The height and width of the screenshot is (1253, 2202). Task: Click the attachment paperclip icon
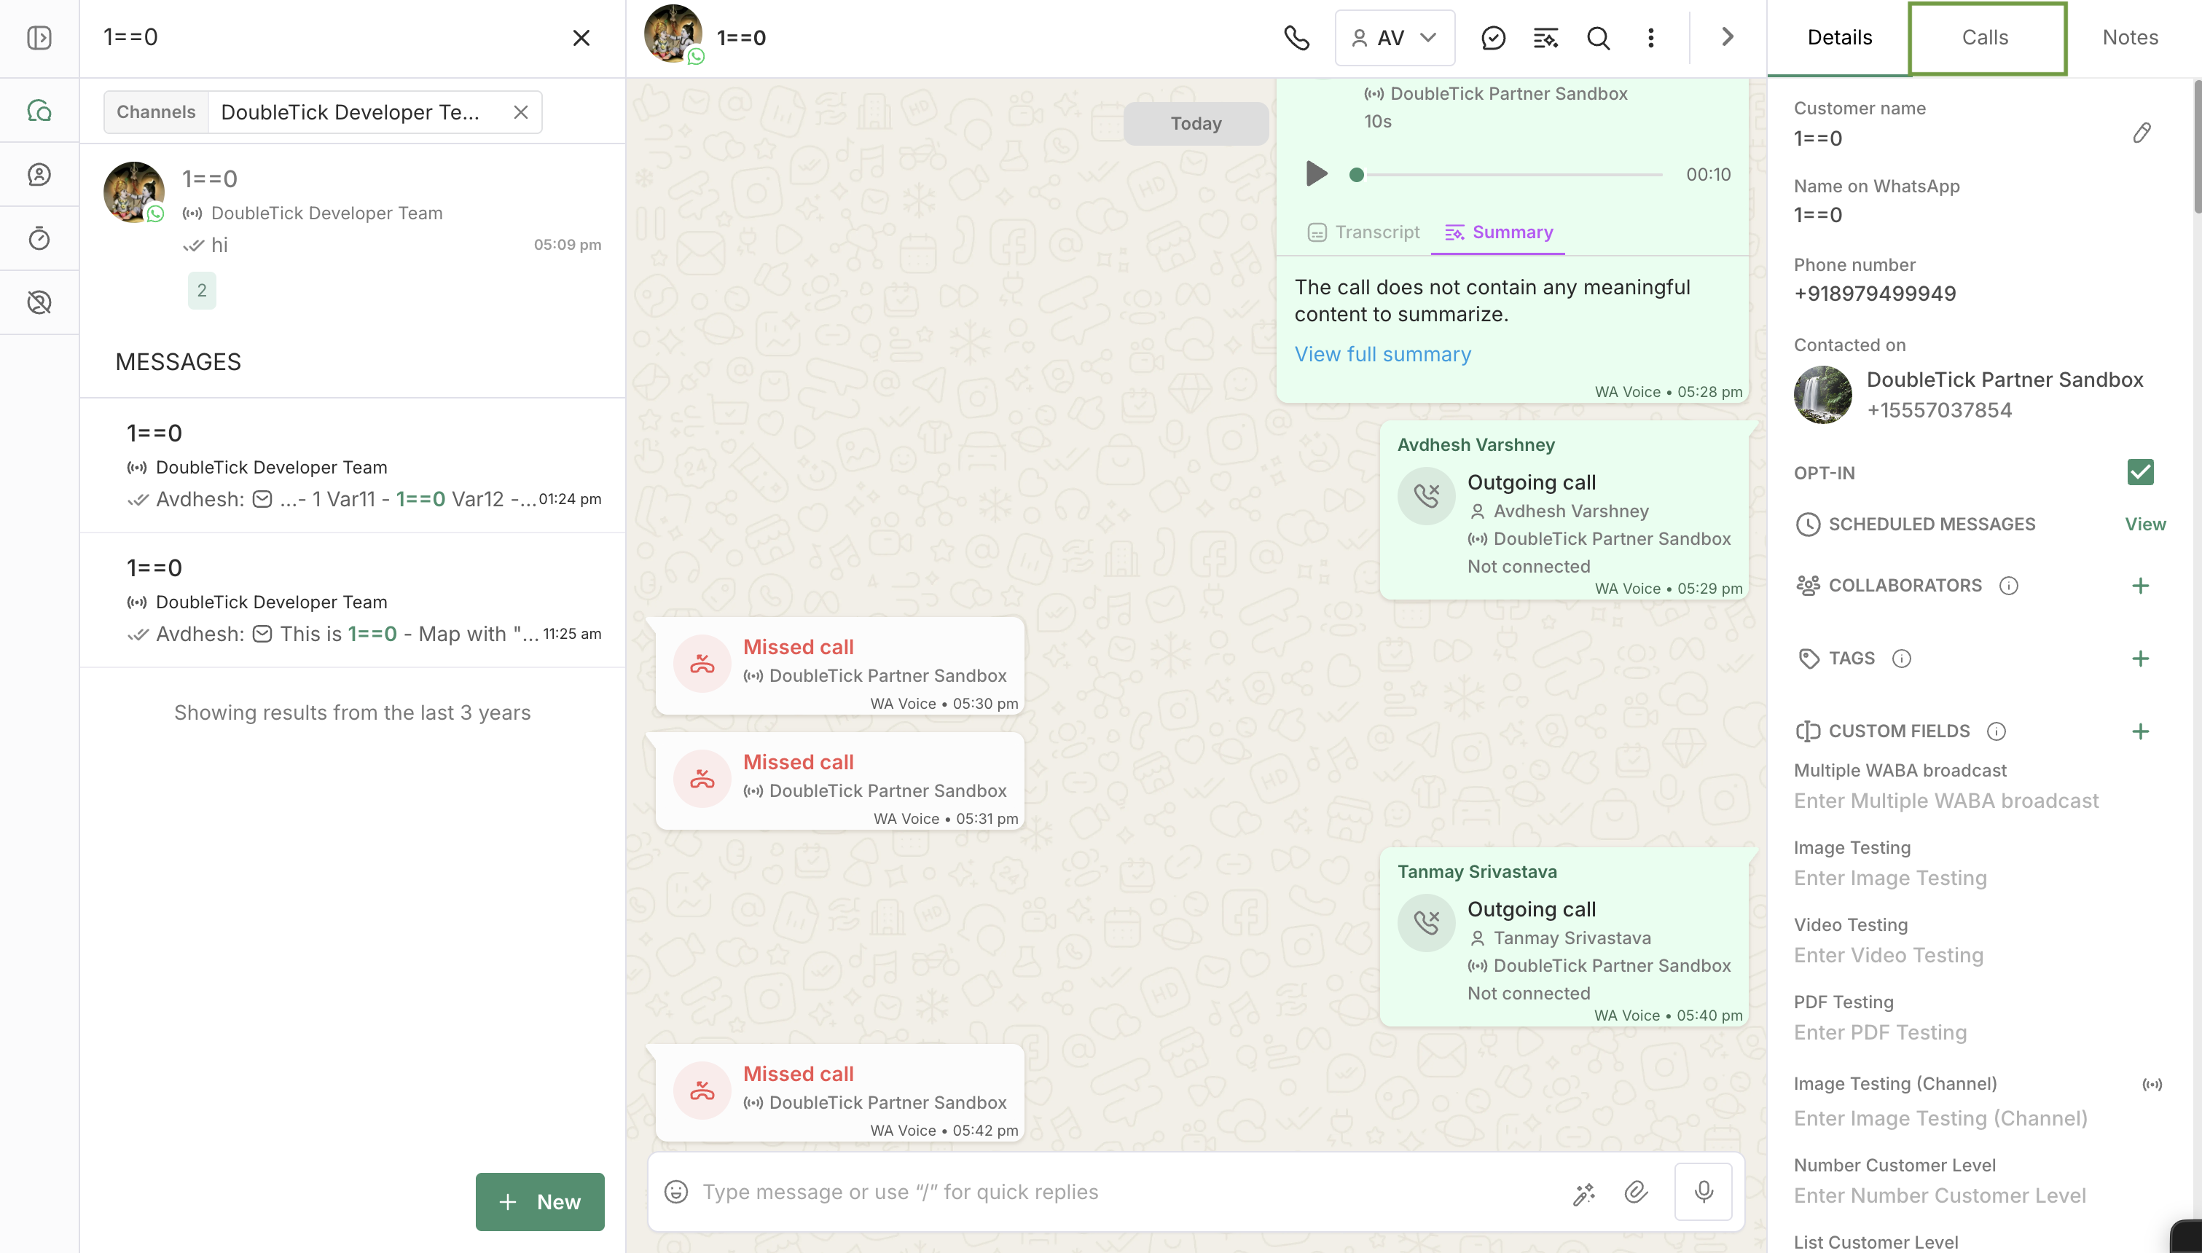(x=1636, y=1192)
